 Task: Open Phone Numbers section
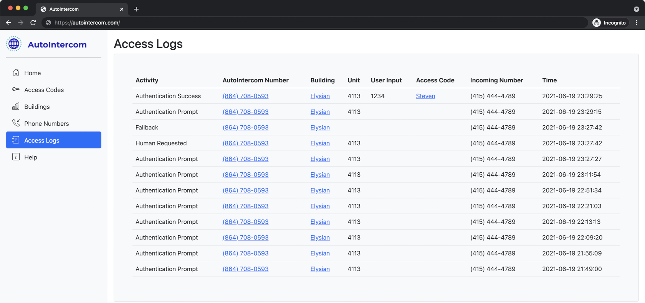[x=54, y=123]
